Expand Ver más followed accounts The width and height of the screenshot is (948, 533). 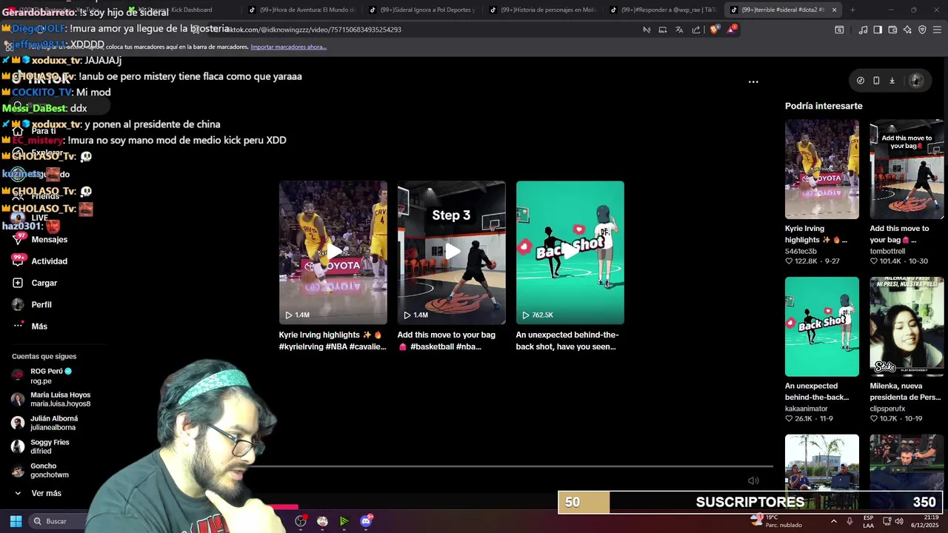click(38, 493)
